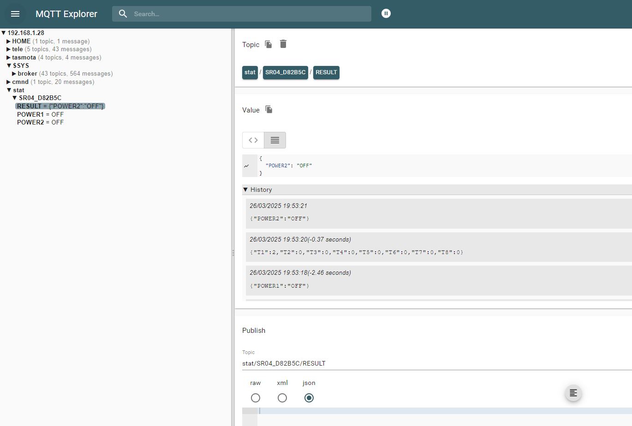Edit the publish topic field
The height and width of the screenshot is (426, 632).
point(437,363)
